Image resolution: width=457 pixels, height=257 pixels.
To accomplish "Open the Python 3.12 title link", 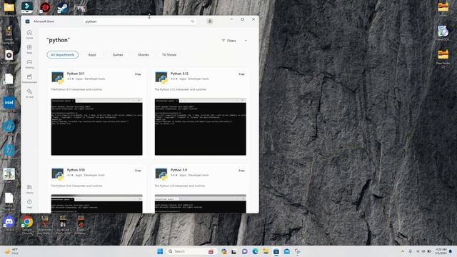I will (179, 74).
